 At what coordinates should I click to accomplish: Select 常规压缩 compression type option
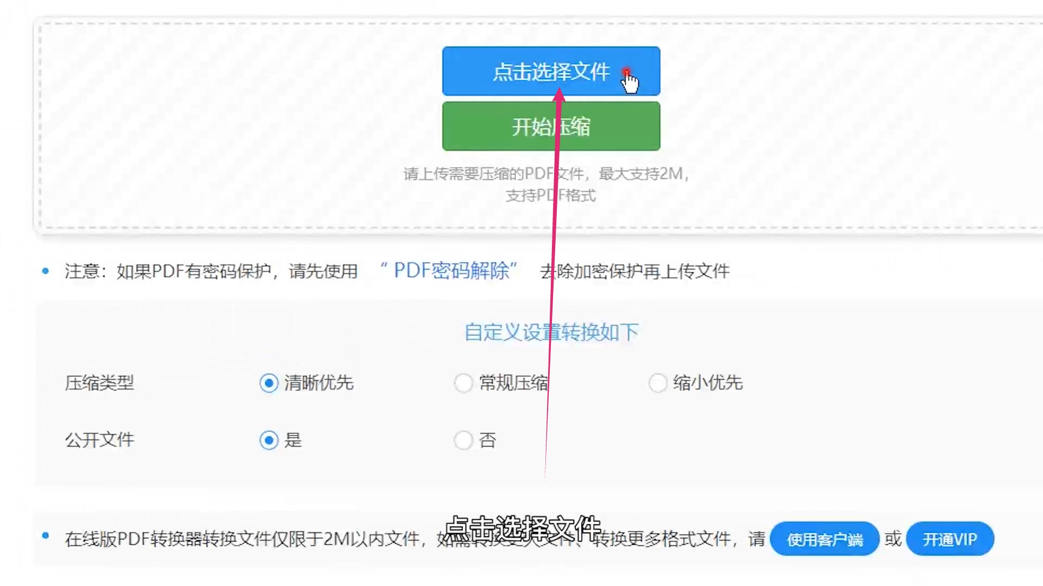(x=463, y=383)
